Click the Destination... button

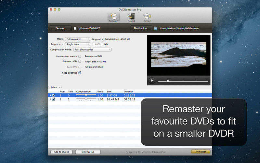(x=141, y=28)
